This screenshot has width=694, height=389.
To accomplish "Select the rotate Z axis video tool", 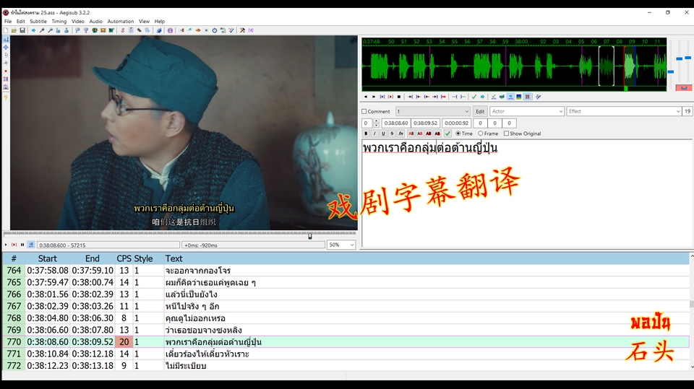I will 6,56.
